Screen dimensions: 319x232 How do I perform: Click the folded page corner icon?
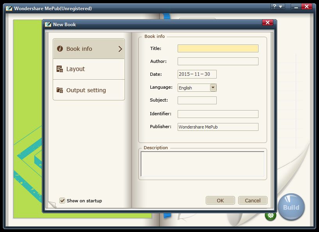point(52,205)
